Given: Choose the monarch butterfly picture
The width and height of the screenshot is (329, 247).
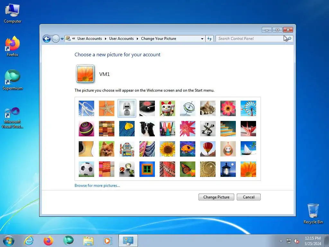Looking at the screenshot, I should click(188, 169).
